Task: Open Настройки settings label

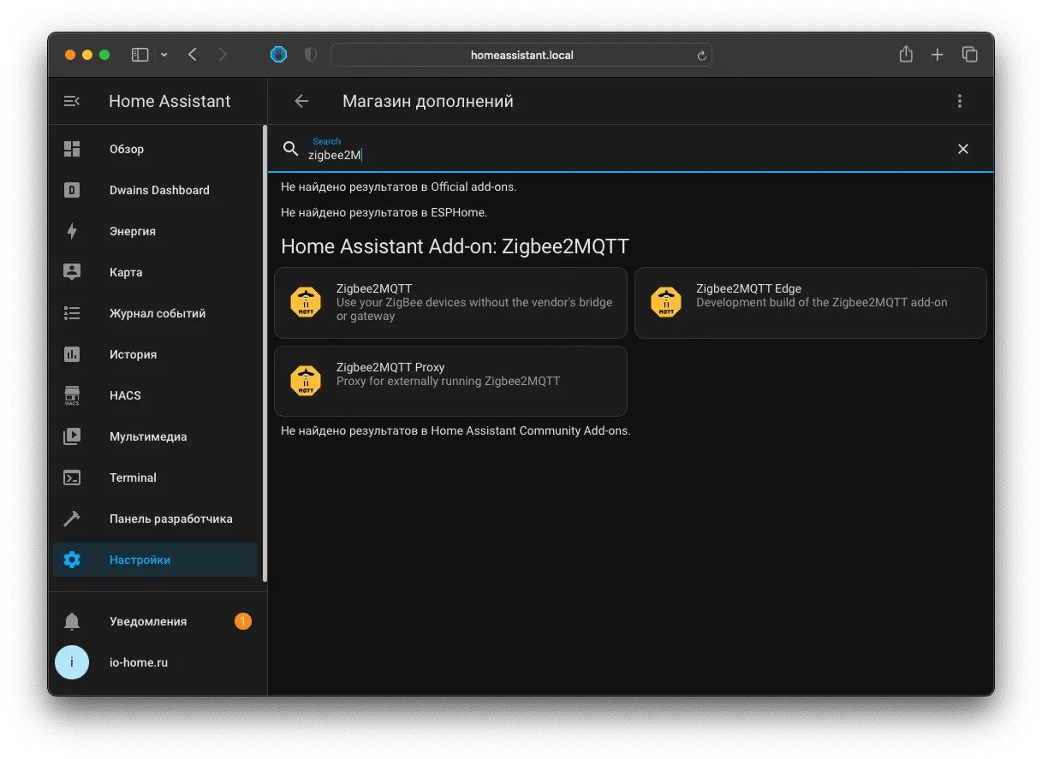Action: click(140, 560)
